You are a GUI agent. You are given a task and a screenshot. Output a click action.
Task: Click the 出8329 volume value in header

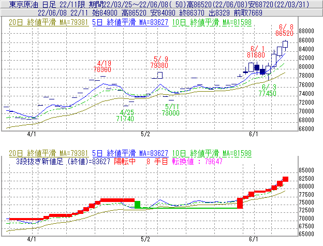(219, 13)
